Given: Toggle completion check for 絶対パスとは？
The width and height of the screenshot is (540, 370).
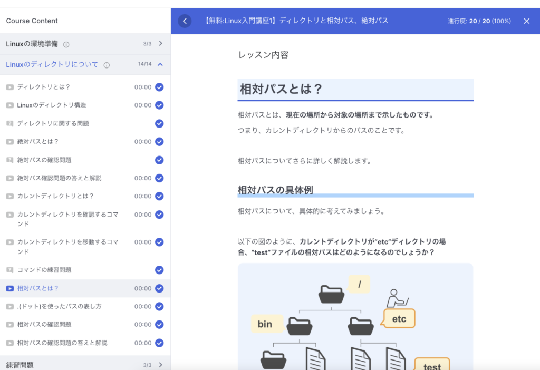Looking at the screenshot, I should [x=159, y=141].
